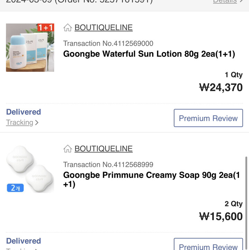This screenshot has width=249, height=250.
Task: Click the chevron beside the Details link
Action: [241, 1]
